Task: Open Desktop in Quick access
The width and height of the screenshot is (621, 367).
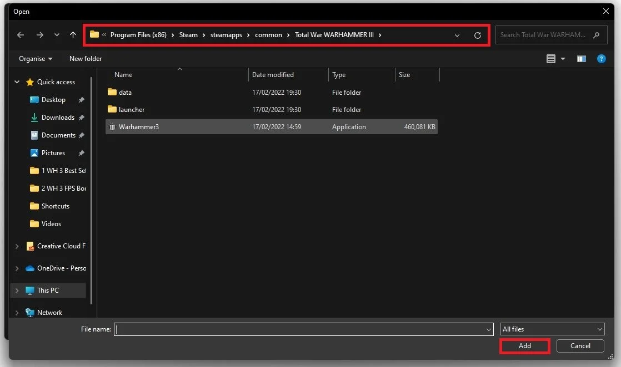Action: pyautogui.click(x=53, y=100)
